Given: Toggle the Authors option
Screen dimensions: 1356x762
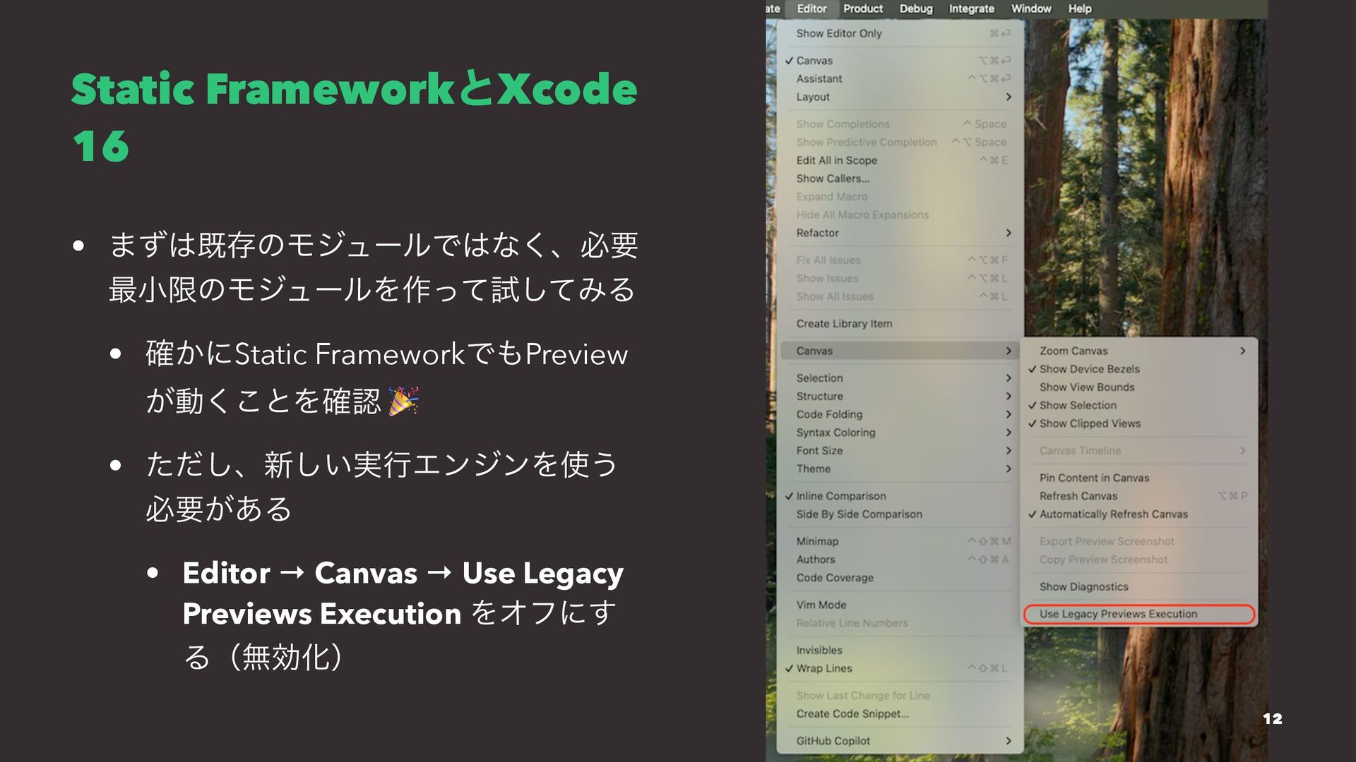Looking at the screenshot, I should point(900,560).
